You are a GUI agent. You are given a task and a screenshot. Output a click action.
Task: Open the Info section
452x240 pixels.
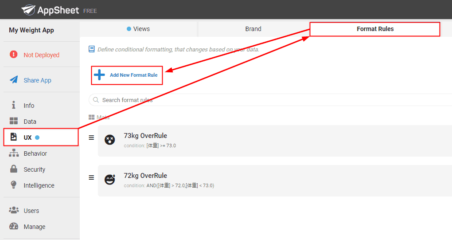[x=29, y=105]
